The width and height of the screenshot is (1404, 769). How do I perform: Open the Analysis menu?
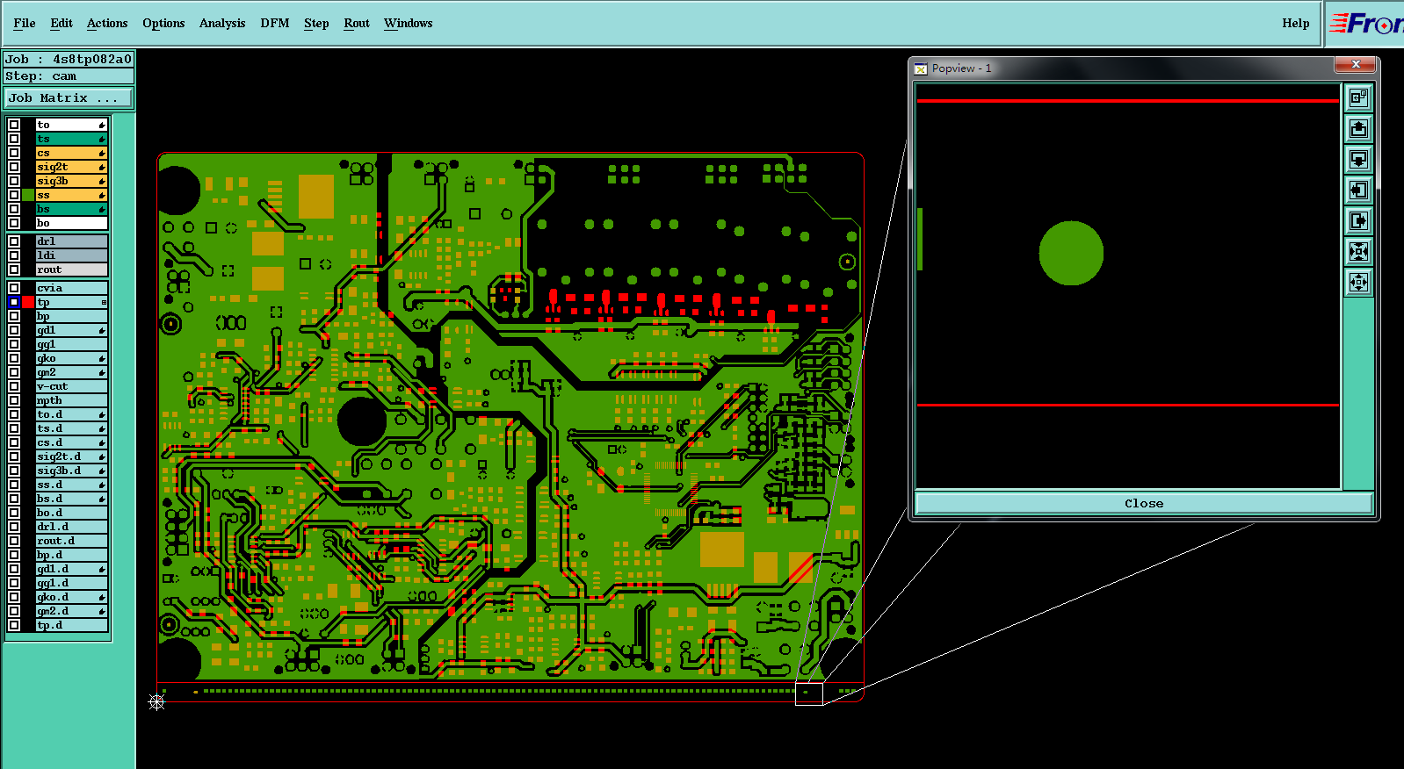click(222, 24)
